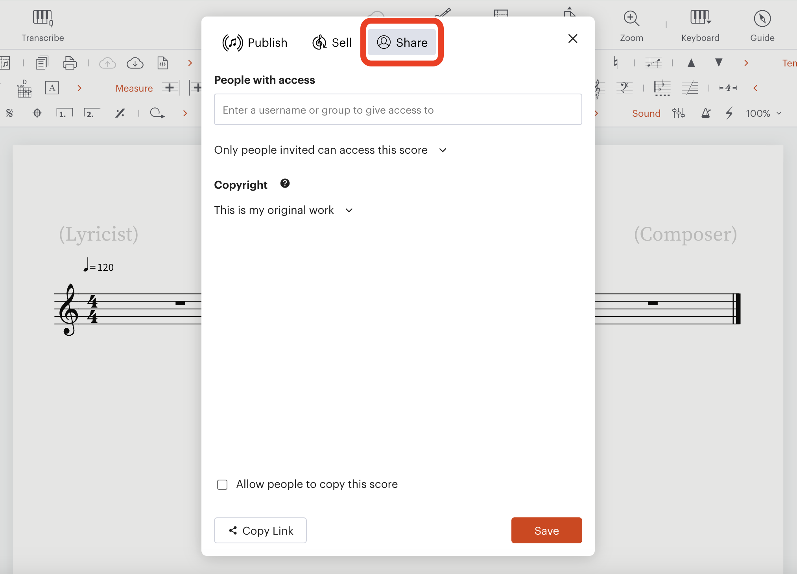Select the bass clef icon

pyautogui.click(x=624, y=88)
